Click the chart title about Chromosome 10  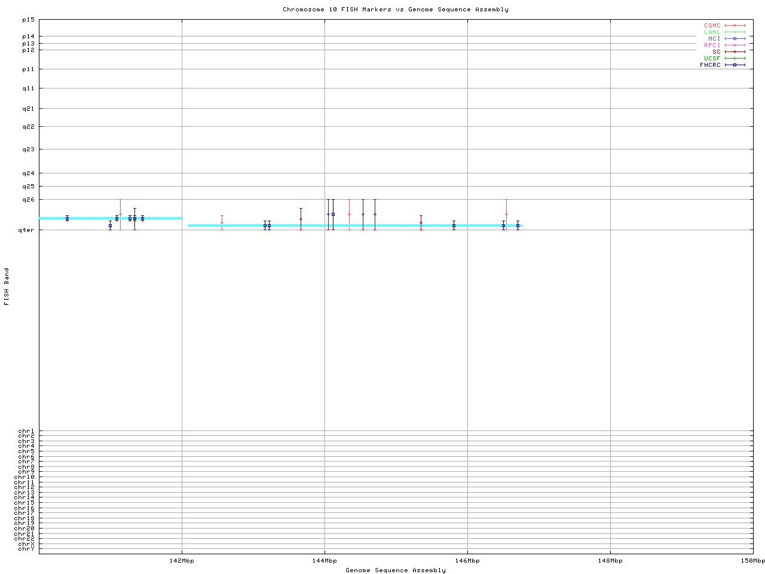coord(395,10)
